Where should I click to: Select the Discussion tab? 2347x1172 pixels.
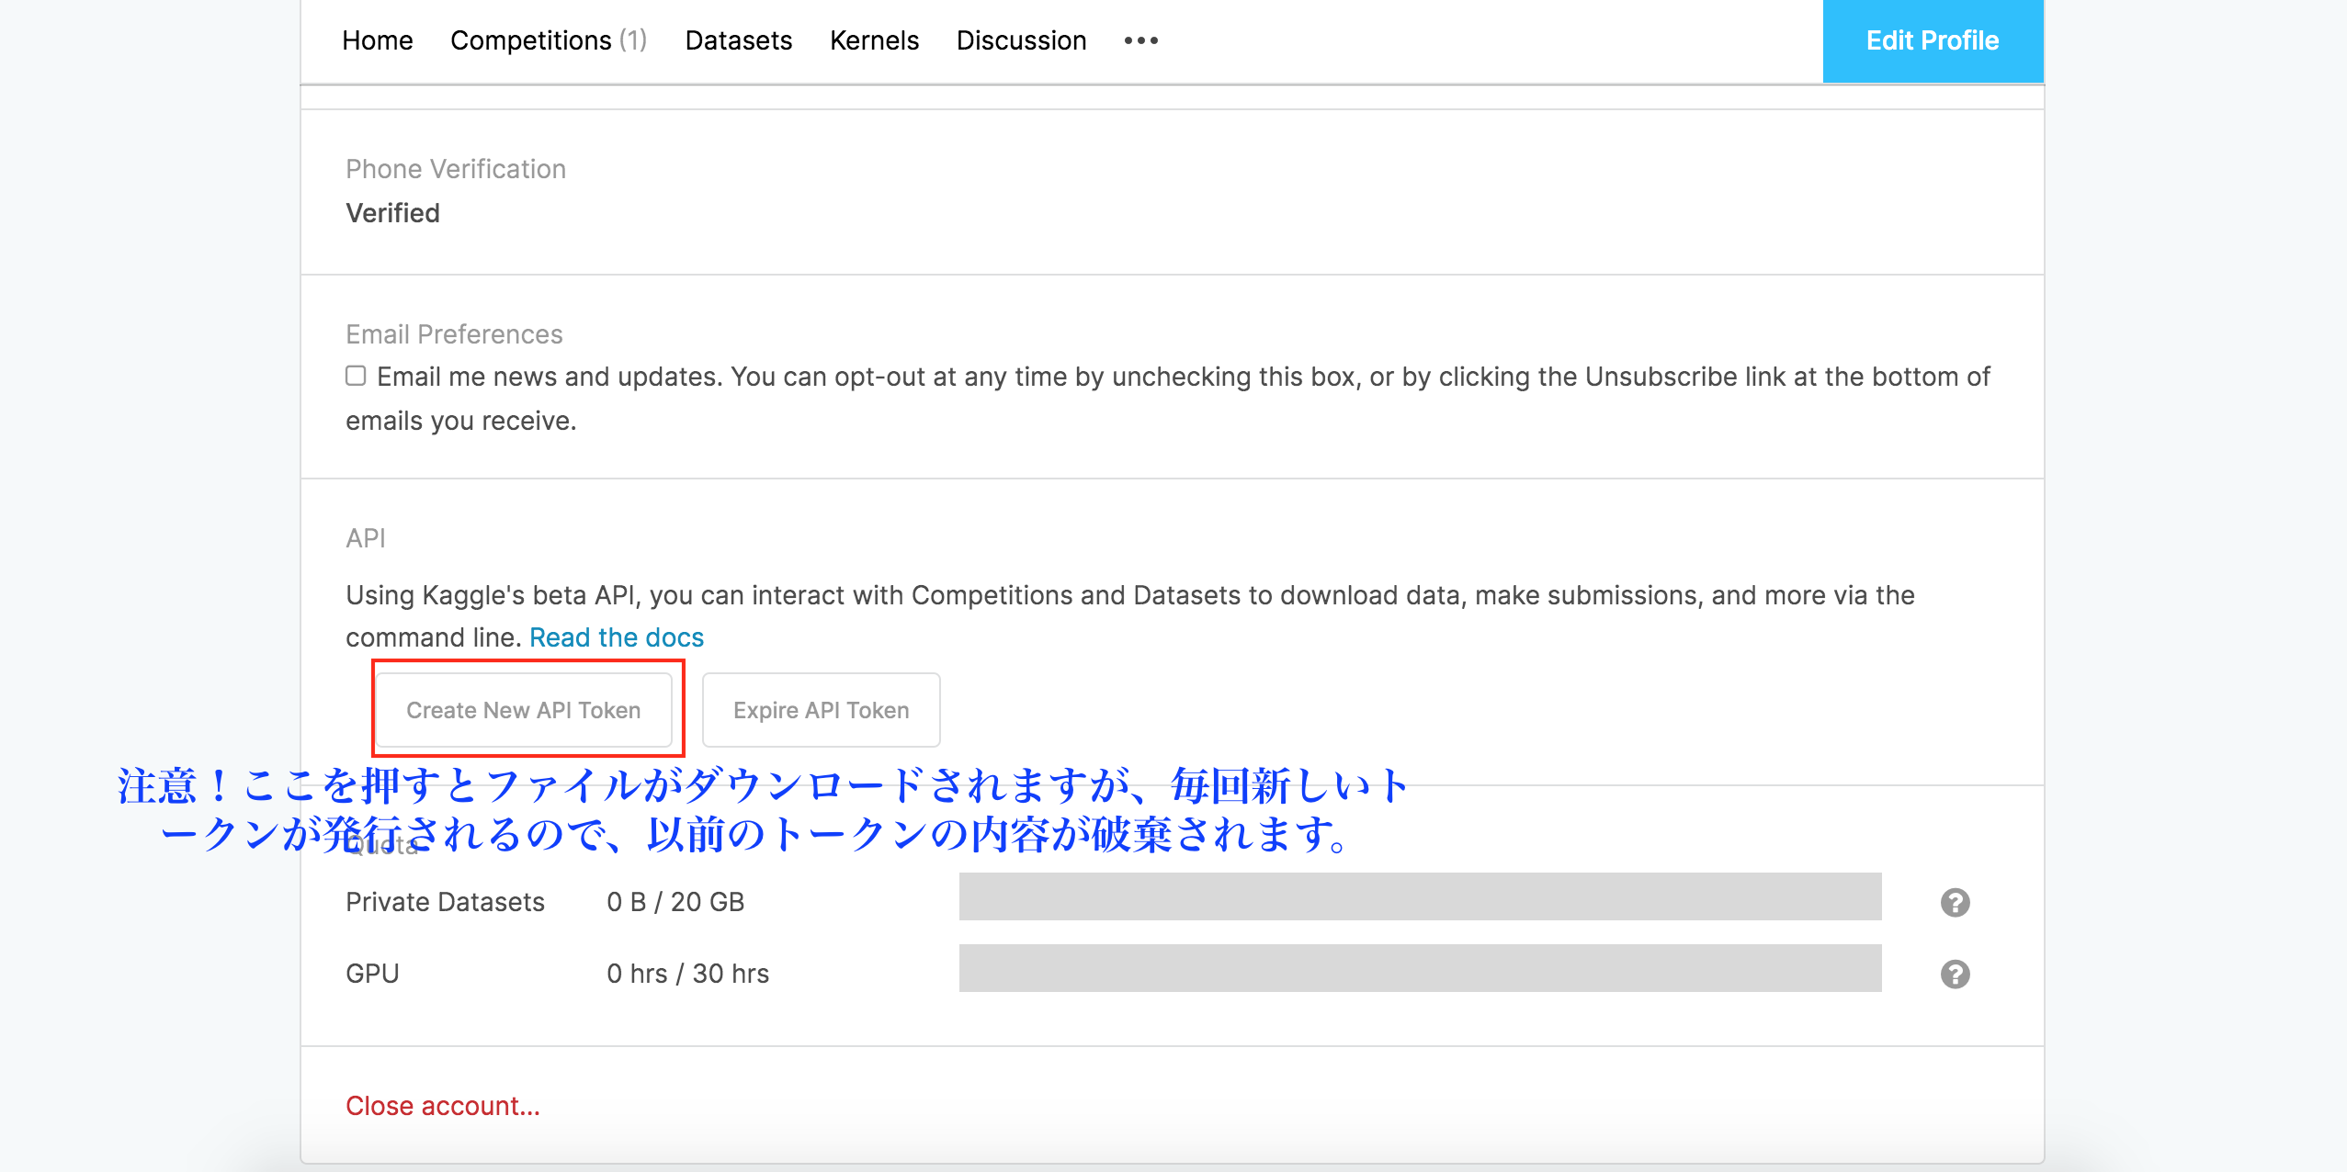click(1021, 40)
